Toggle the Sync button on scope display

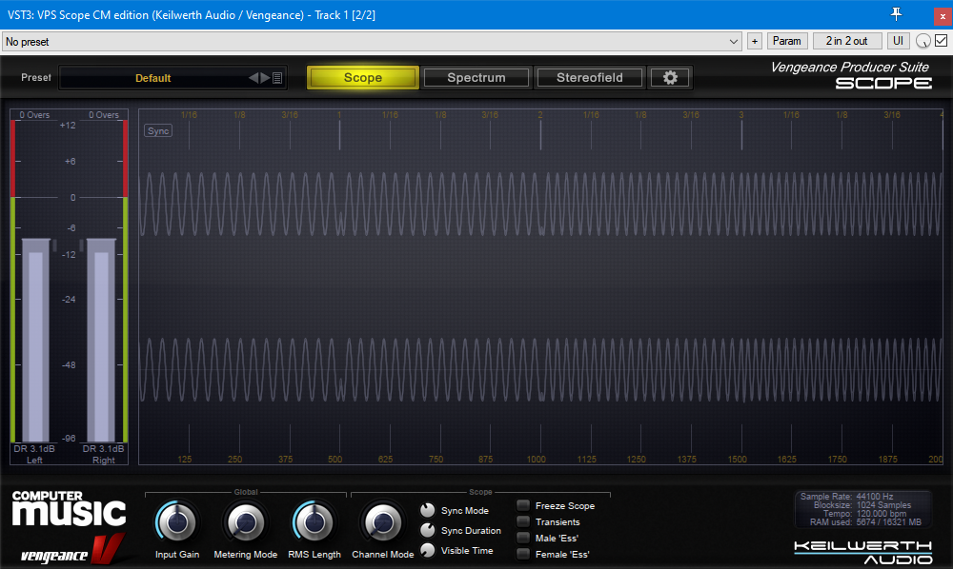(158, 131)
